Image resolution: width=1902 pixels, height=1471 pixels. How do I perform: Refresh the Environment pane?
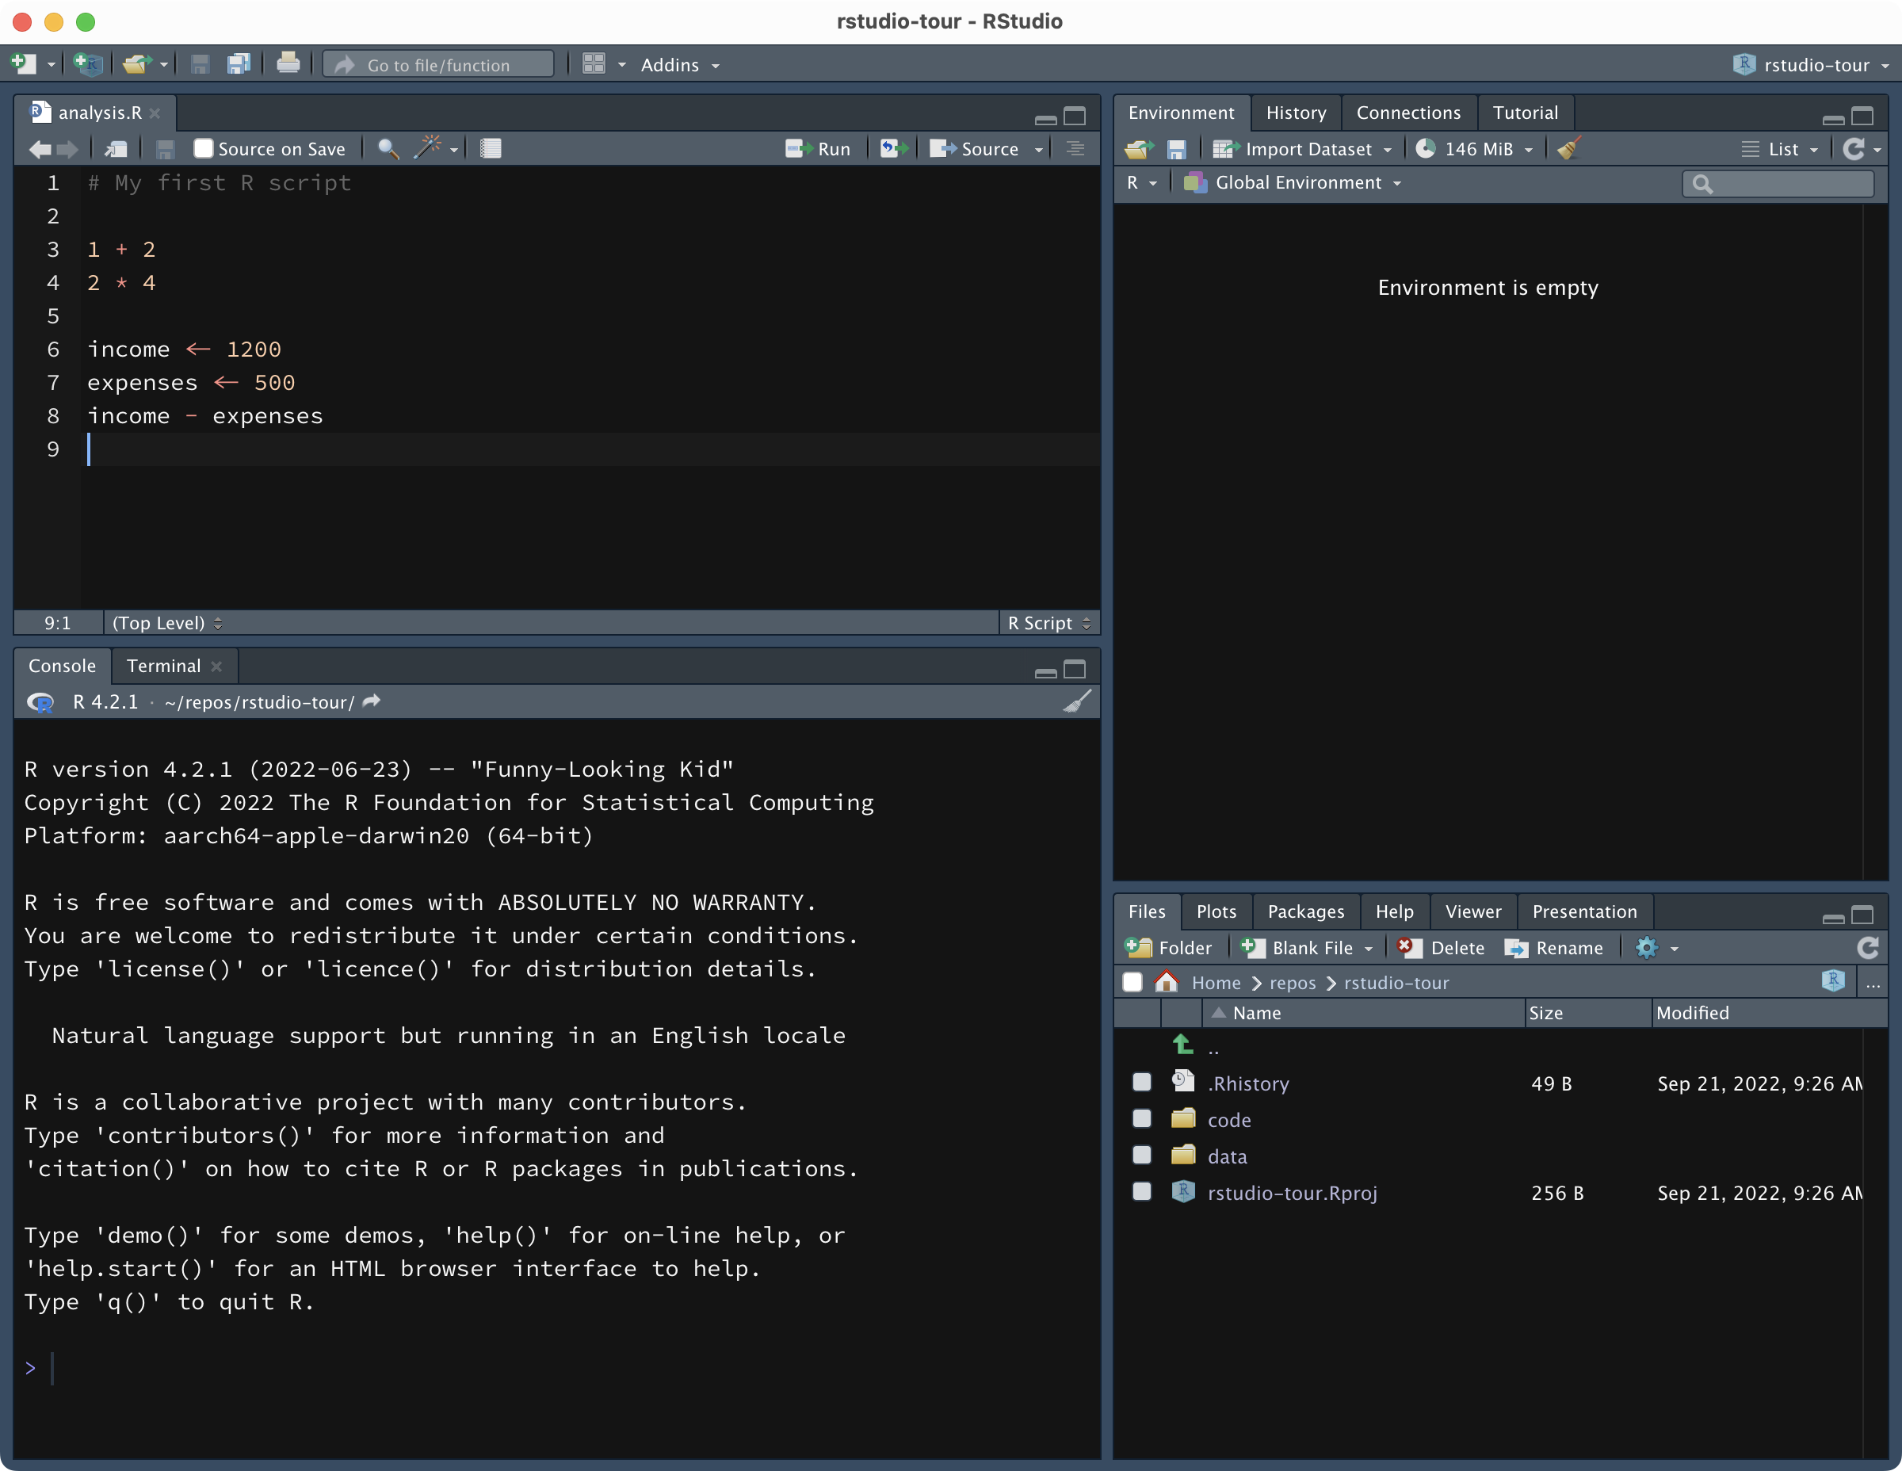coord(1854,149)
